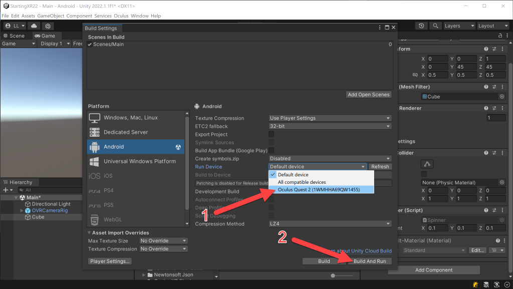
Task: Pick a Physic Material via target icon
Action: (x=502, y=182)
